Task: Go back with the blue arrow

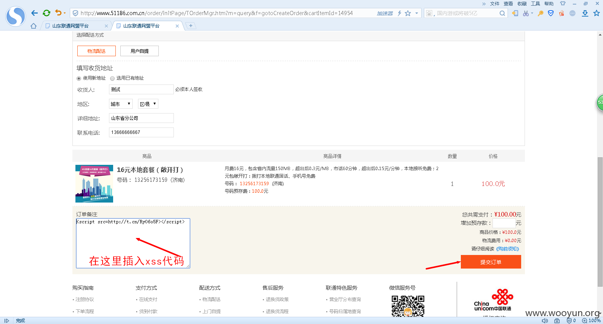Action: 34,13
